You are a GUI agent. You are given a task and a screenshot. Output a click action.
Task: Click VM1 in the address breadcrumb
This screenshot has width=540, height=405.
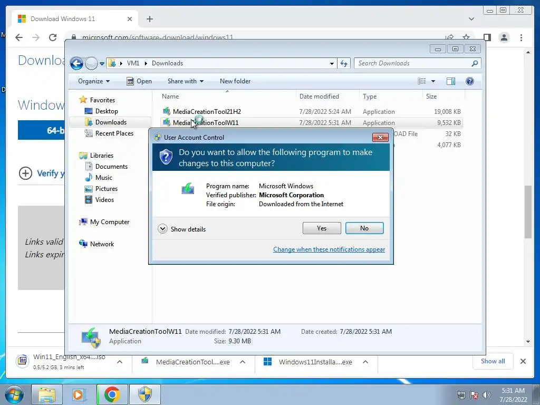click(x=133, y=63)
